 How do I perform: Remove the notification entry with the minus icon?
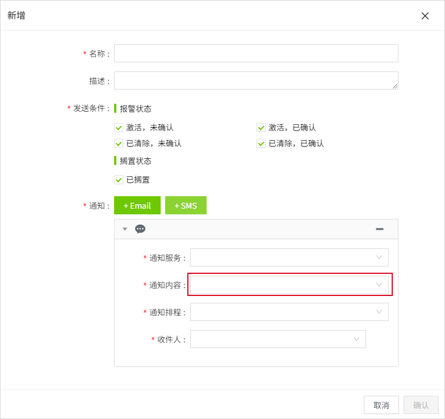click(x=379, y=229)
